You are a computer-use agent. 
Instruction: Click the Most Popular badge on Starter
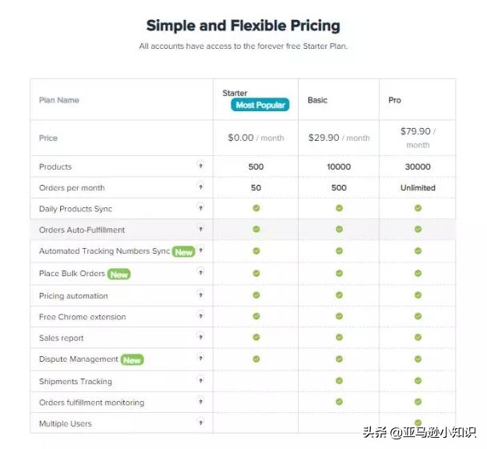[x=260, y=105]
